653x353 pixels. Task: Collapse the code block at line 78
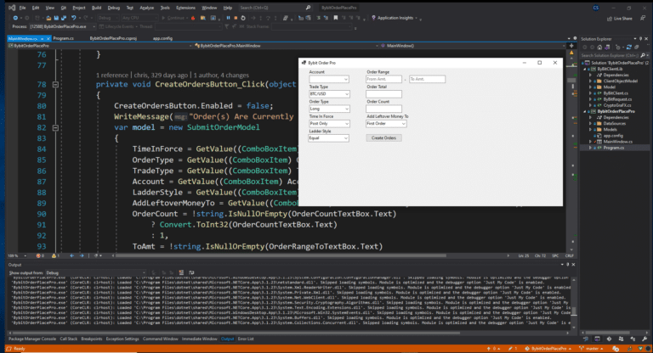pos(55,84)
